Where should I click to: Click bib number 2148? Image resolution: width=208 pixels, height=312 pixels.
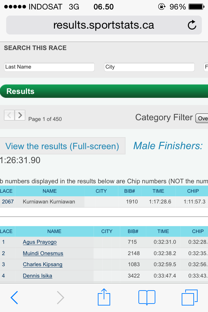(134, 253)
